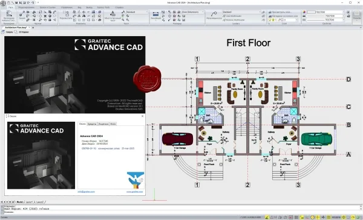The width and height of the screenshot is (363, 220).
Task: Click the coordinates readout in status bar
Action: click(x=250, y=217)
